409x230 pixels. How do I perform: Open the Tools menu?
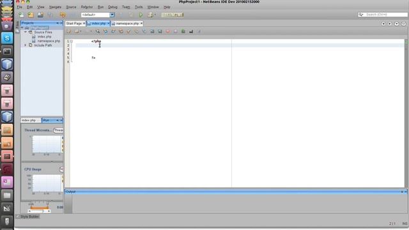139,7
